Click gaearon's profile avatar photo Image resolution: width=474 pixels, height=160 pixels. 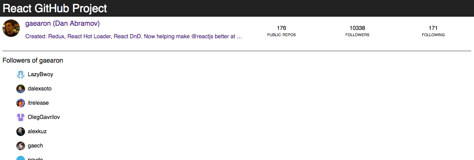click(x=11, y=28)
